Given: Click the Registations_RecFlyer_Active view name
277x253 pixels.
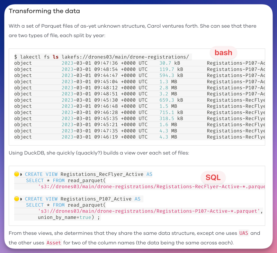Looking at the screenshot, I should (x=102, y=174).
